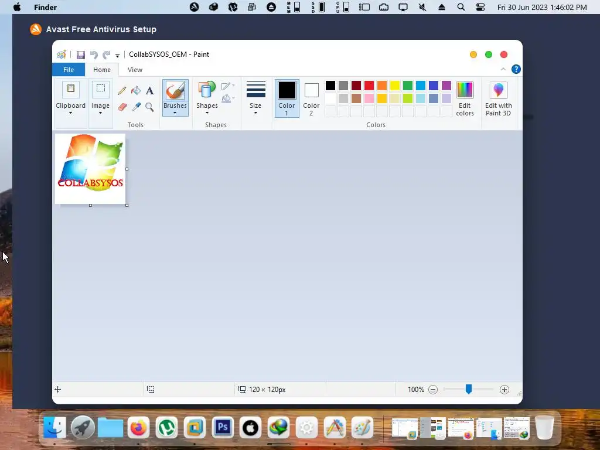The width and height of the screenshot is (600, 450).
Task: Click canvas right-edge resize handle
Action: 127,169
